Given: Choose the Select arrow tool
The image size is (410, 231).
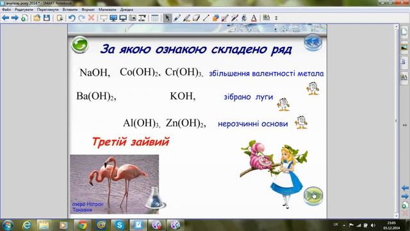Looking at the screenshot, I should (167, 18).
